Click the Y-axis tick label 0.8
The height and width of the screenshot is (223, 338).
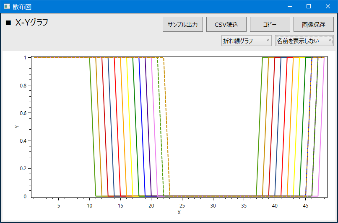[x=23, y=86]
